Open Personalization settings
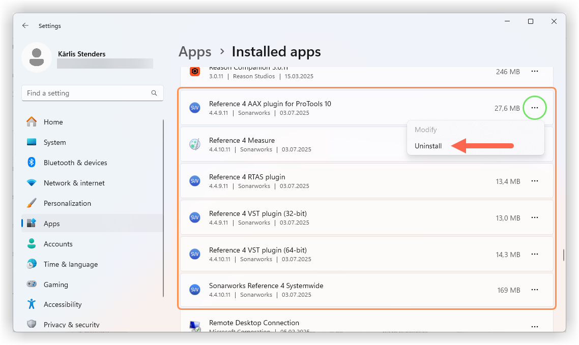 click(x=67, y=203)
